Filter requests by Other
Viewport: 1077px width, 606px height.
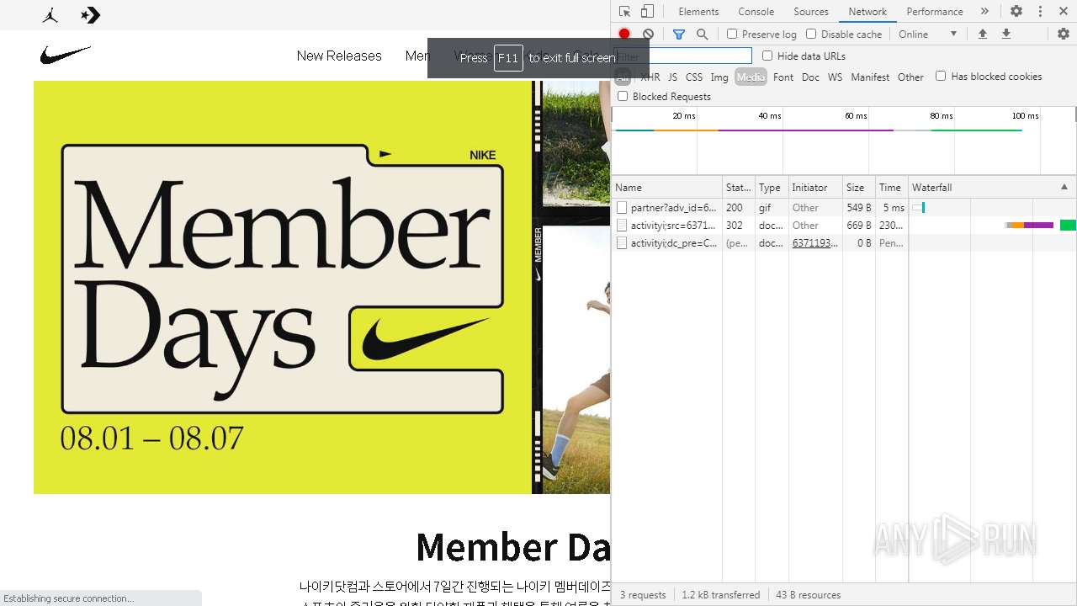[x=910, y=77]
